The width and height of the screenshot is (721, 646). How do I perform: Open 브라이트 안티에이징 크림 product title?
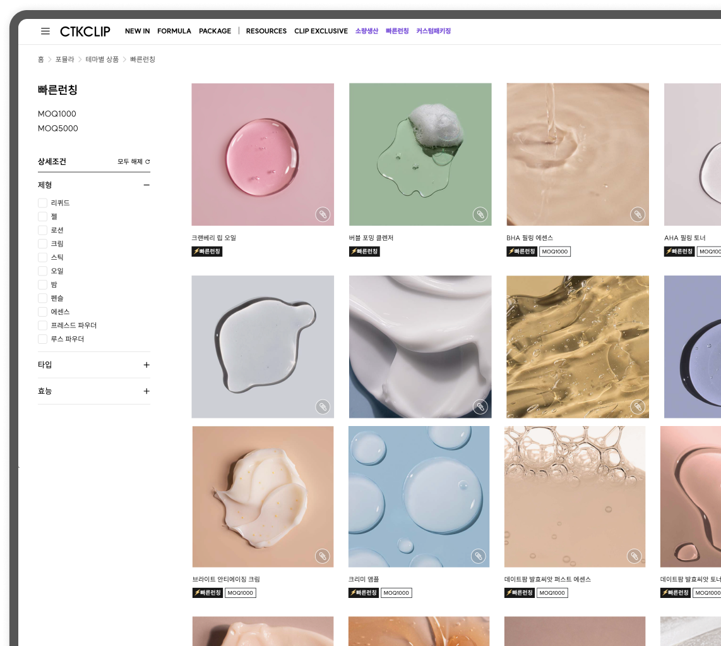coord(226,579)
